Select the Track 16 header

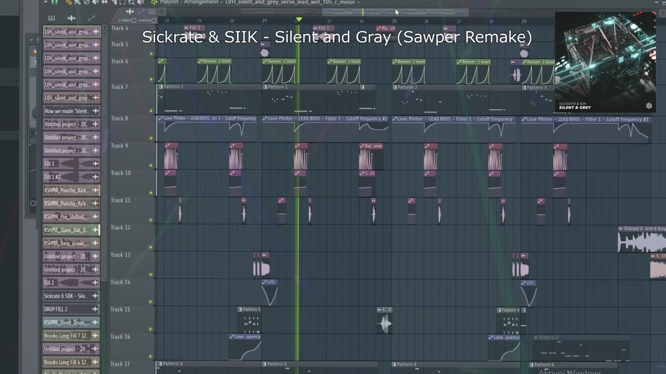click(x=132, y=346)
